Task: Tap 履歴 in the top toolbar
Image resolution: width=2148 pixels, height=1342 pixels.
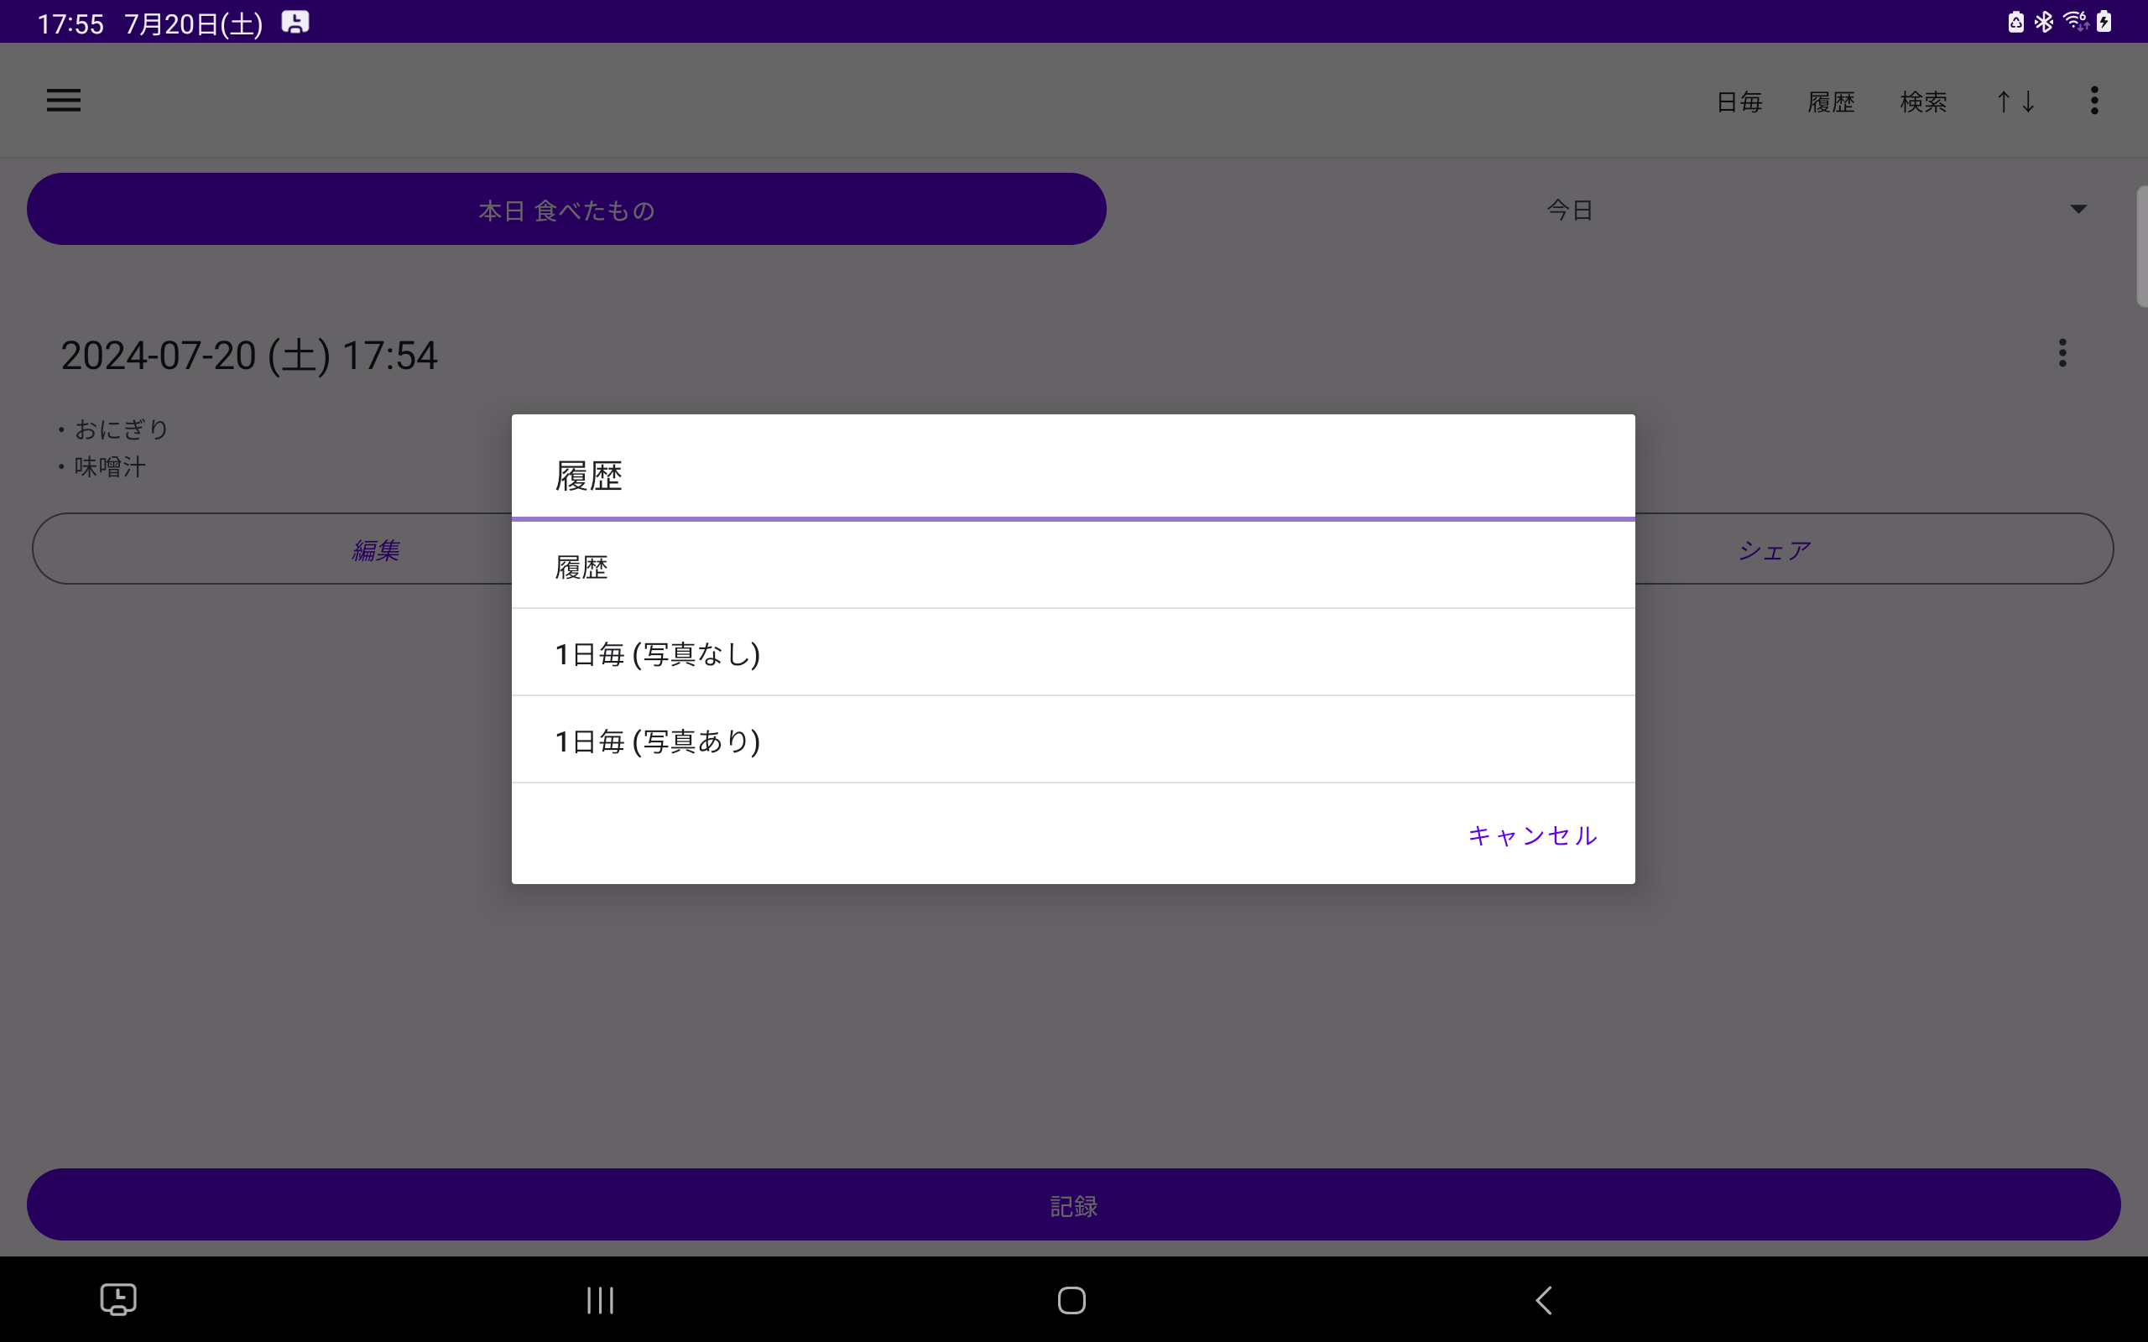Action: click(1831, 101)
